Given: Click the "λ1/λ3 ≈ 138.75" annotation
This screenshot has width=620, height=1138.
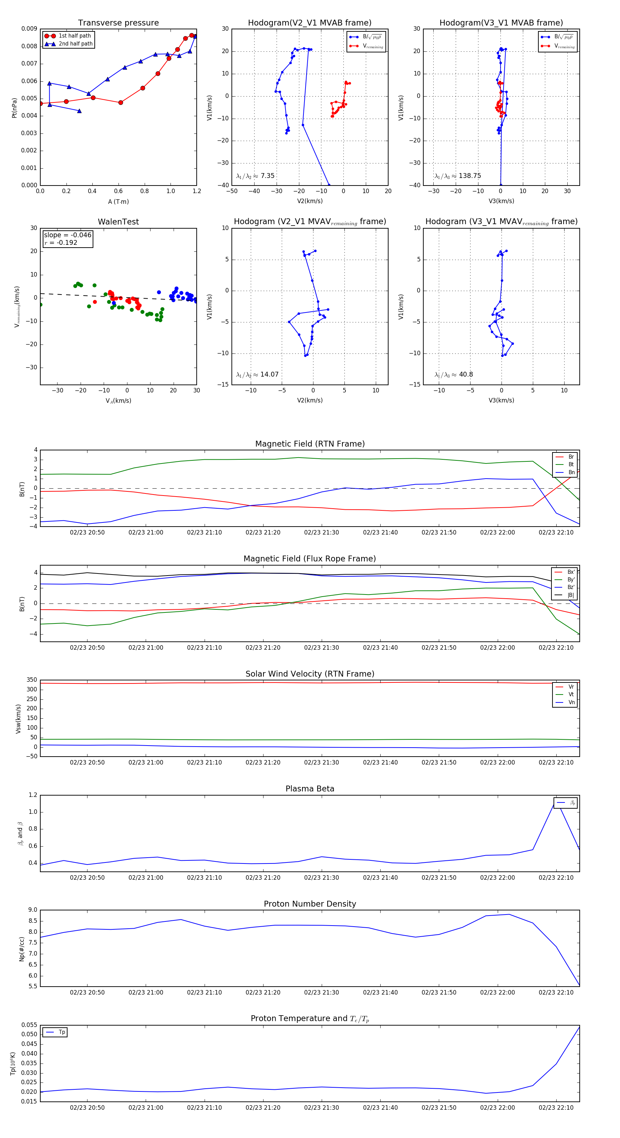Looking at the screenshot, I should pos(458,176).
